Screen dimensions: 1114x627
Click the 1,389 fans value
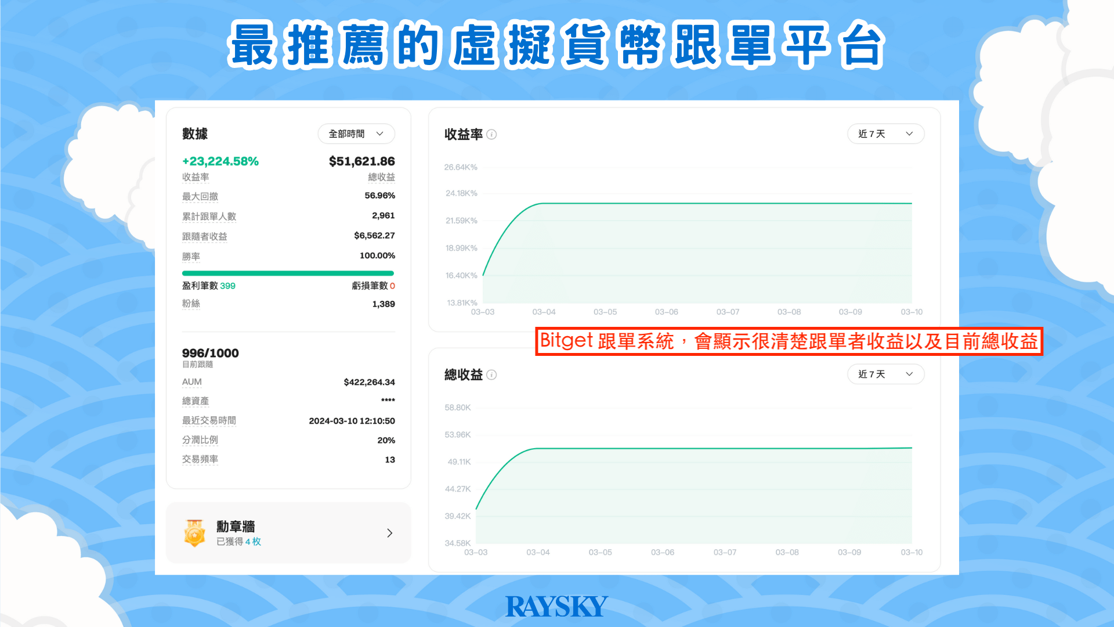click(384, 304)
